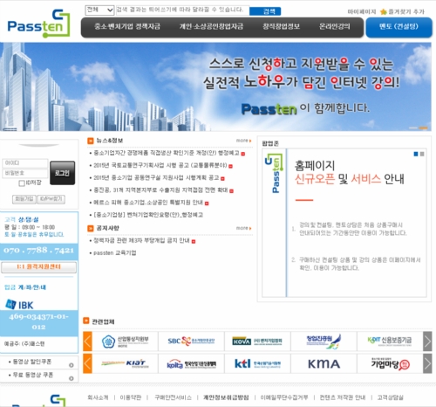Open SBC partner logo
Image resolution: width=436 pixels, height=407 pixels.
point(191,341)
